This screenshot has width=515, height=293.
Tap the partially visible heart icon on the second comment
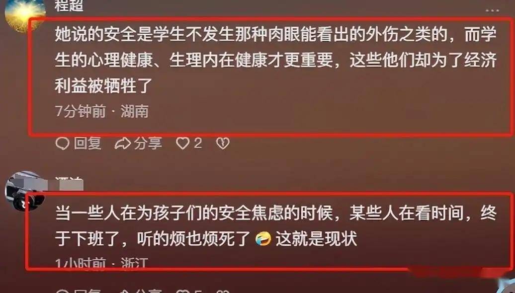[x=182, y=291]
